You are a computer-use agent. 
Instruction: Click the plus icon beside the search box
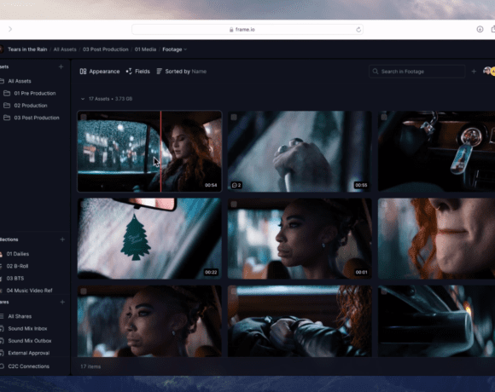[474, 72]
